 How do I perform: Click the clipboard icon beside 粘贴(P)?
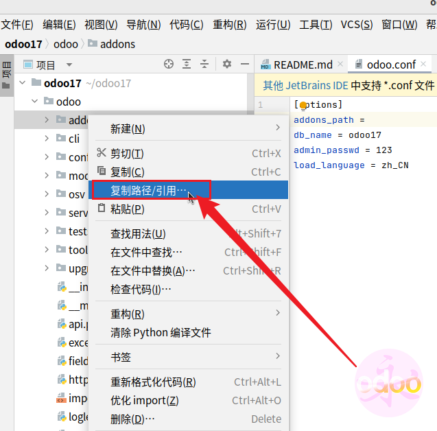click(x=102, y=208)
